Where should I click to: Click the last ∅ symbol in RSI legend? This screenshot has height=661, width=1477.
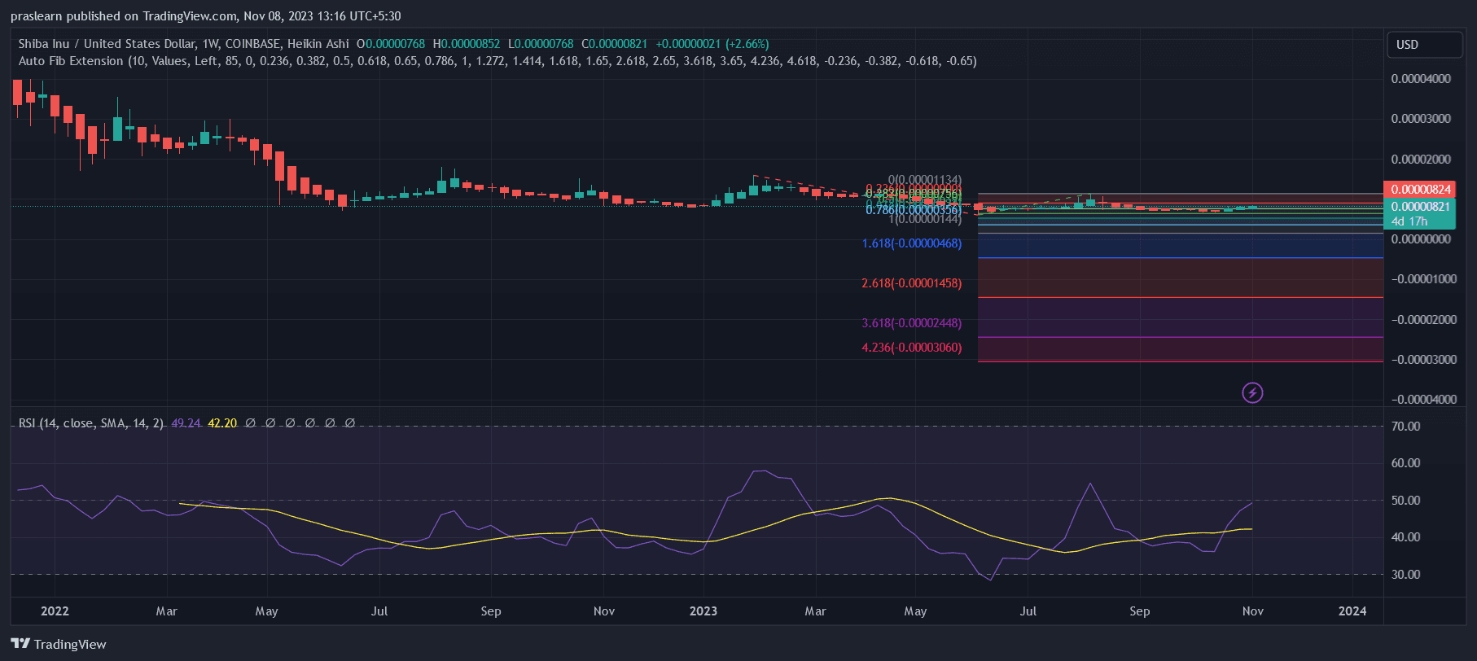click(x=350, y=423)
